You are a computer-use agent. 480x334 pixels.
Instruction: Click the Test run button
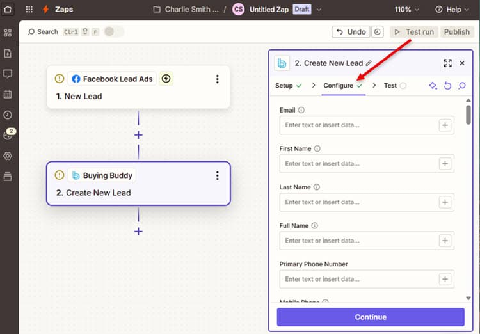point(414,32)
